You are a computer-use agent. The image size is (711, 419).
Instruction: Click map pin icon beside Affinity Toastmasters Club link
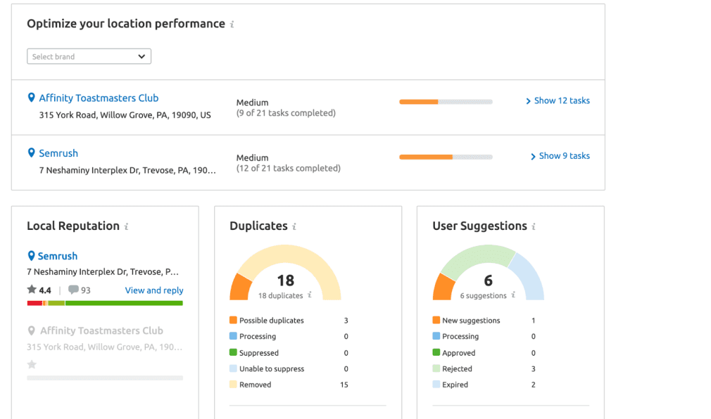pyautogui.click(x=31, y=98)
